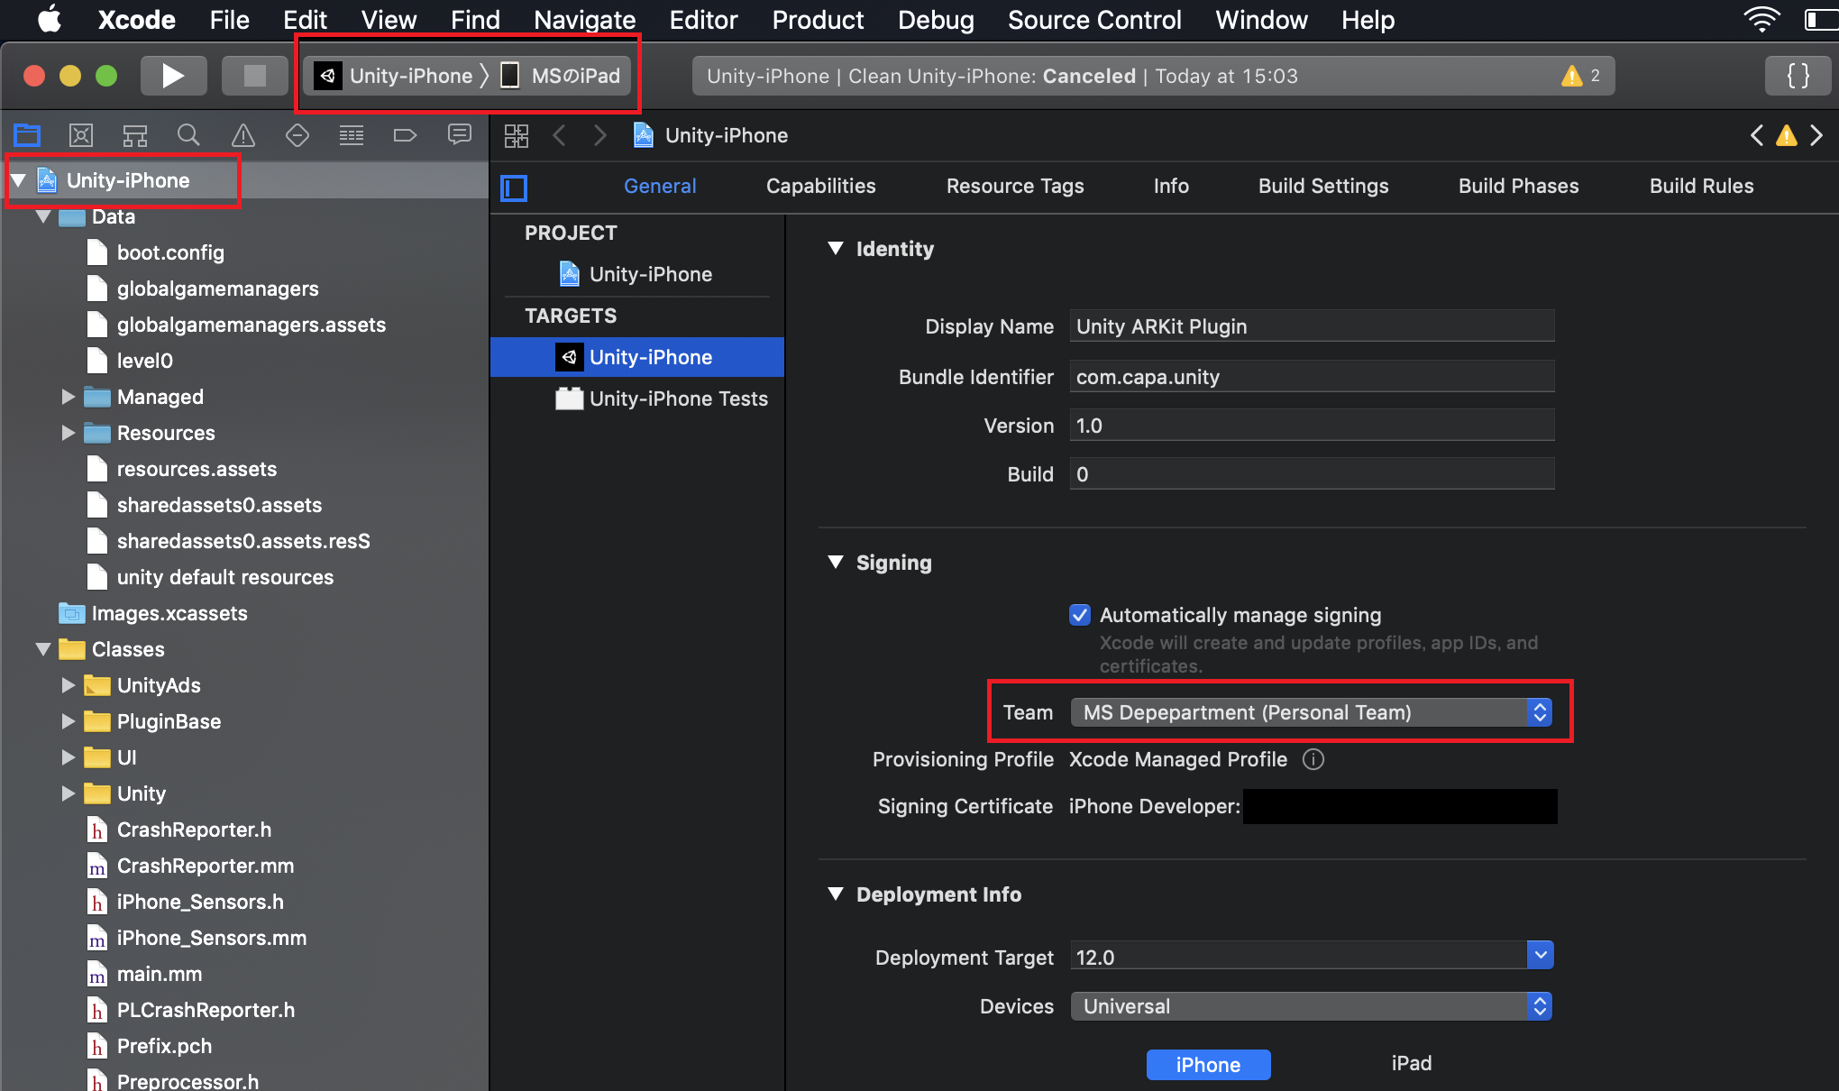
Task: Switch to the Resource Tags tab
Action: (x=1015, y=187)
